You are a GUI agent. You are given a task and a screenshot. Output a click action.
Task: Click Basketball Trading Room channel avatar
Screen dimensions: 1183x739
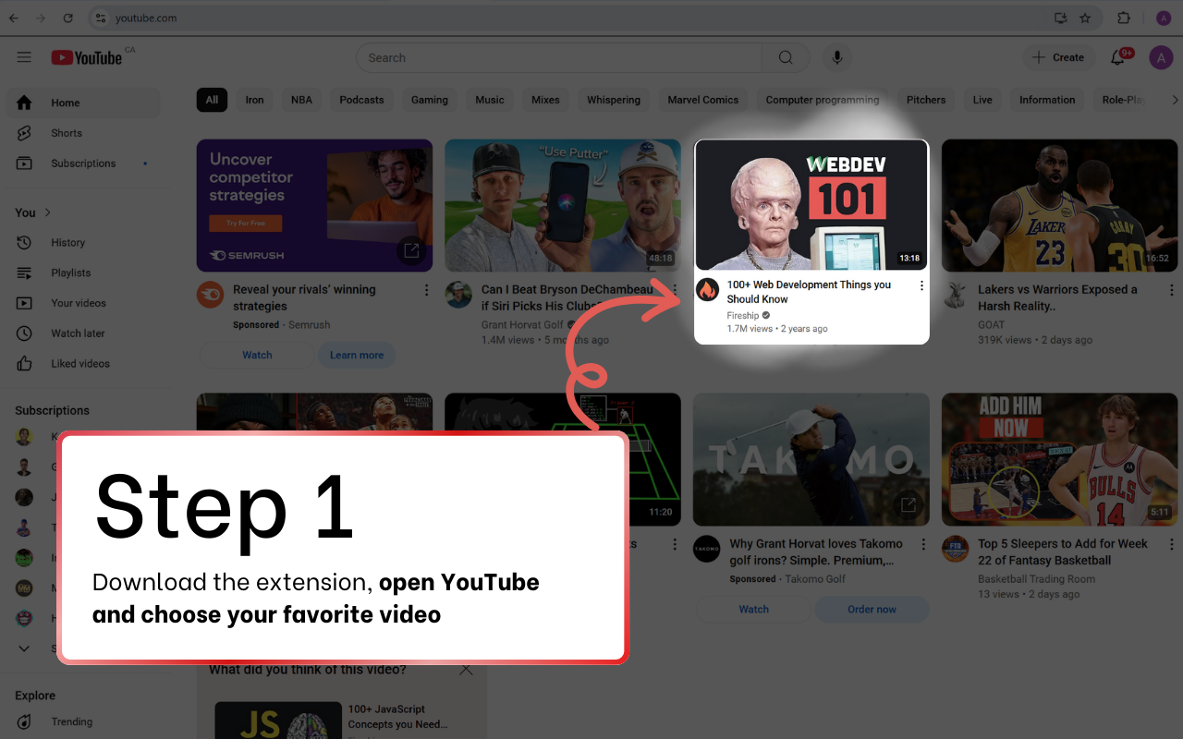tap(955, 549)
